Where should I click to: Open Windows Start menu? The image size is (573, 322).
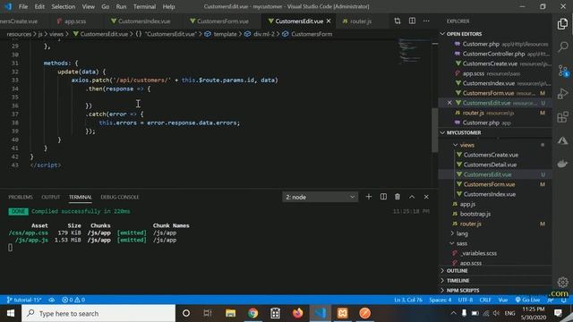(11, 313)
